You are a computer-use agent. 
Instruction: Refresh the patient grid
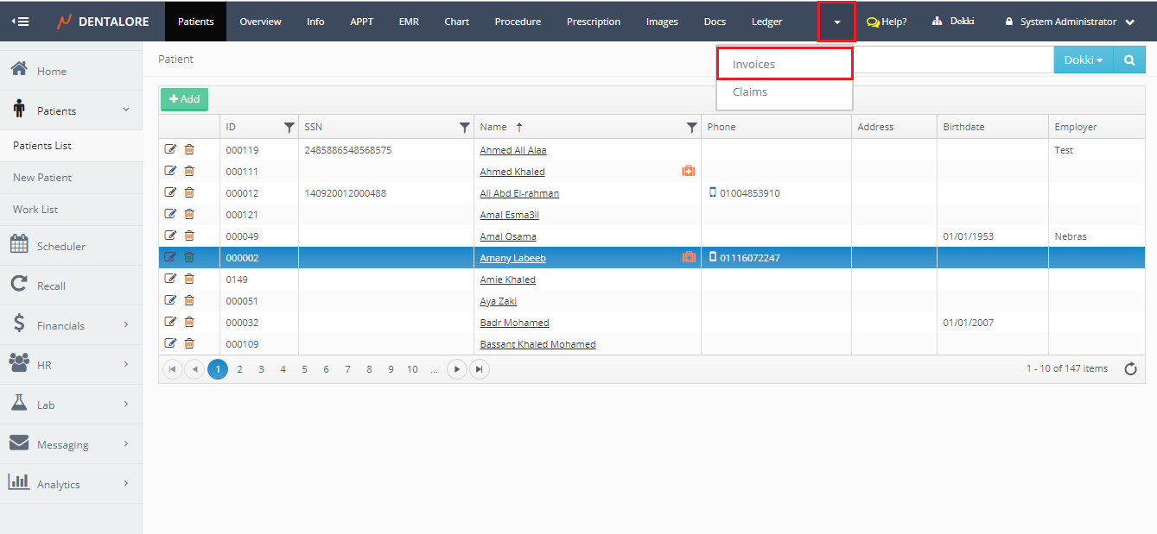[x=1130, y=369]
